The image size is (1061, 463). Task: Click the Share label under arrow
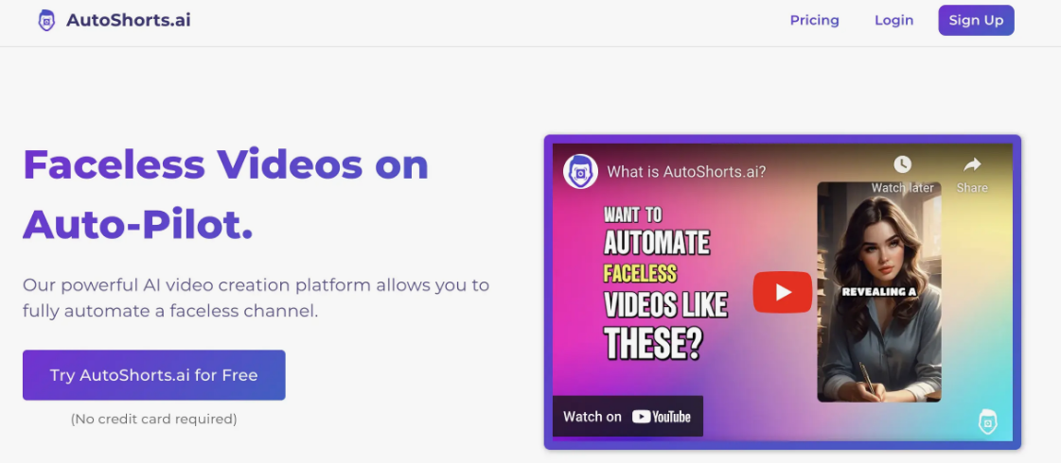coord(972,188)
